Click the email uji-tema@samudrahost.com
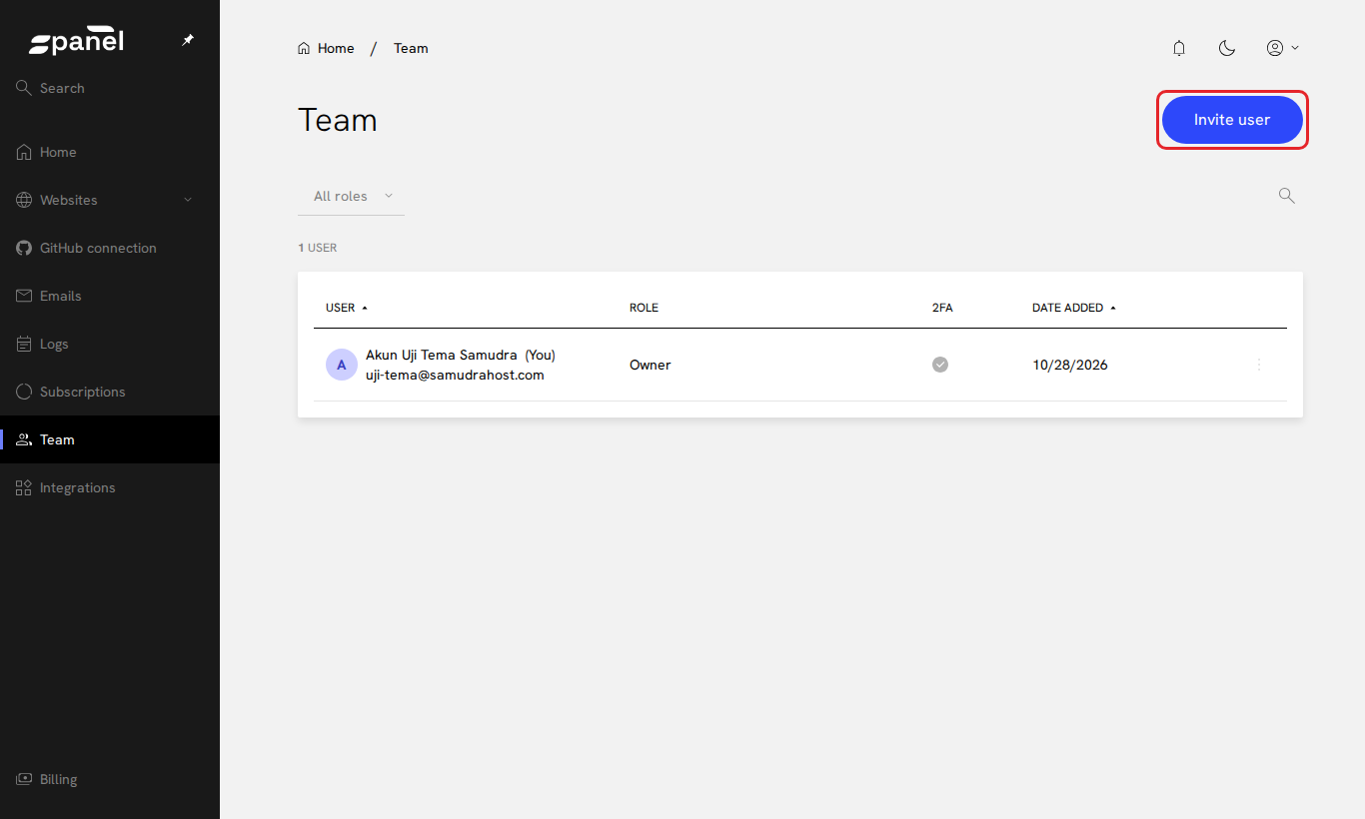 point(455,375)
